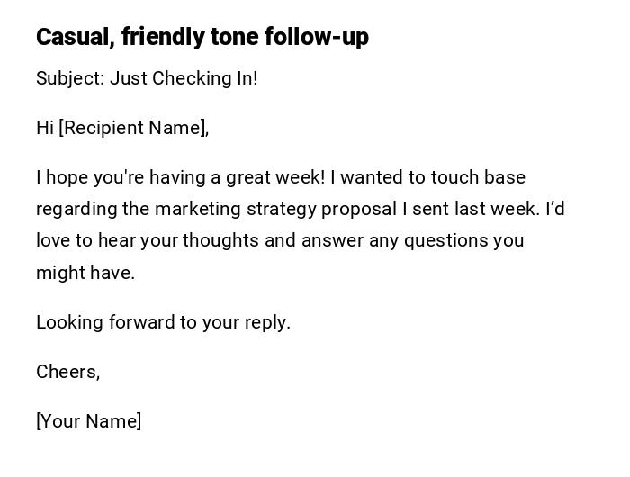This screenshot has height=477, width=630.
Task: Click the heading "Casual, friendly tone follow-up"
Action: click(x=202, y=37)
